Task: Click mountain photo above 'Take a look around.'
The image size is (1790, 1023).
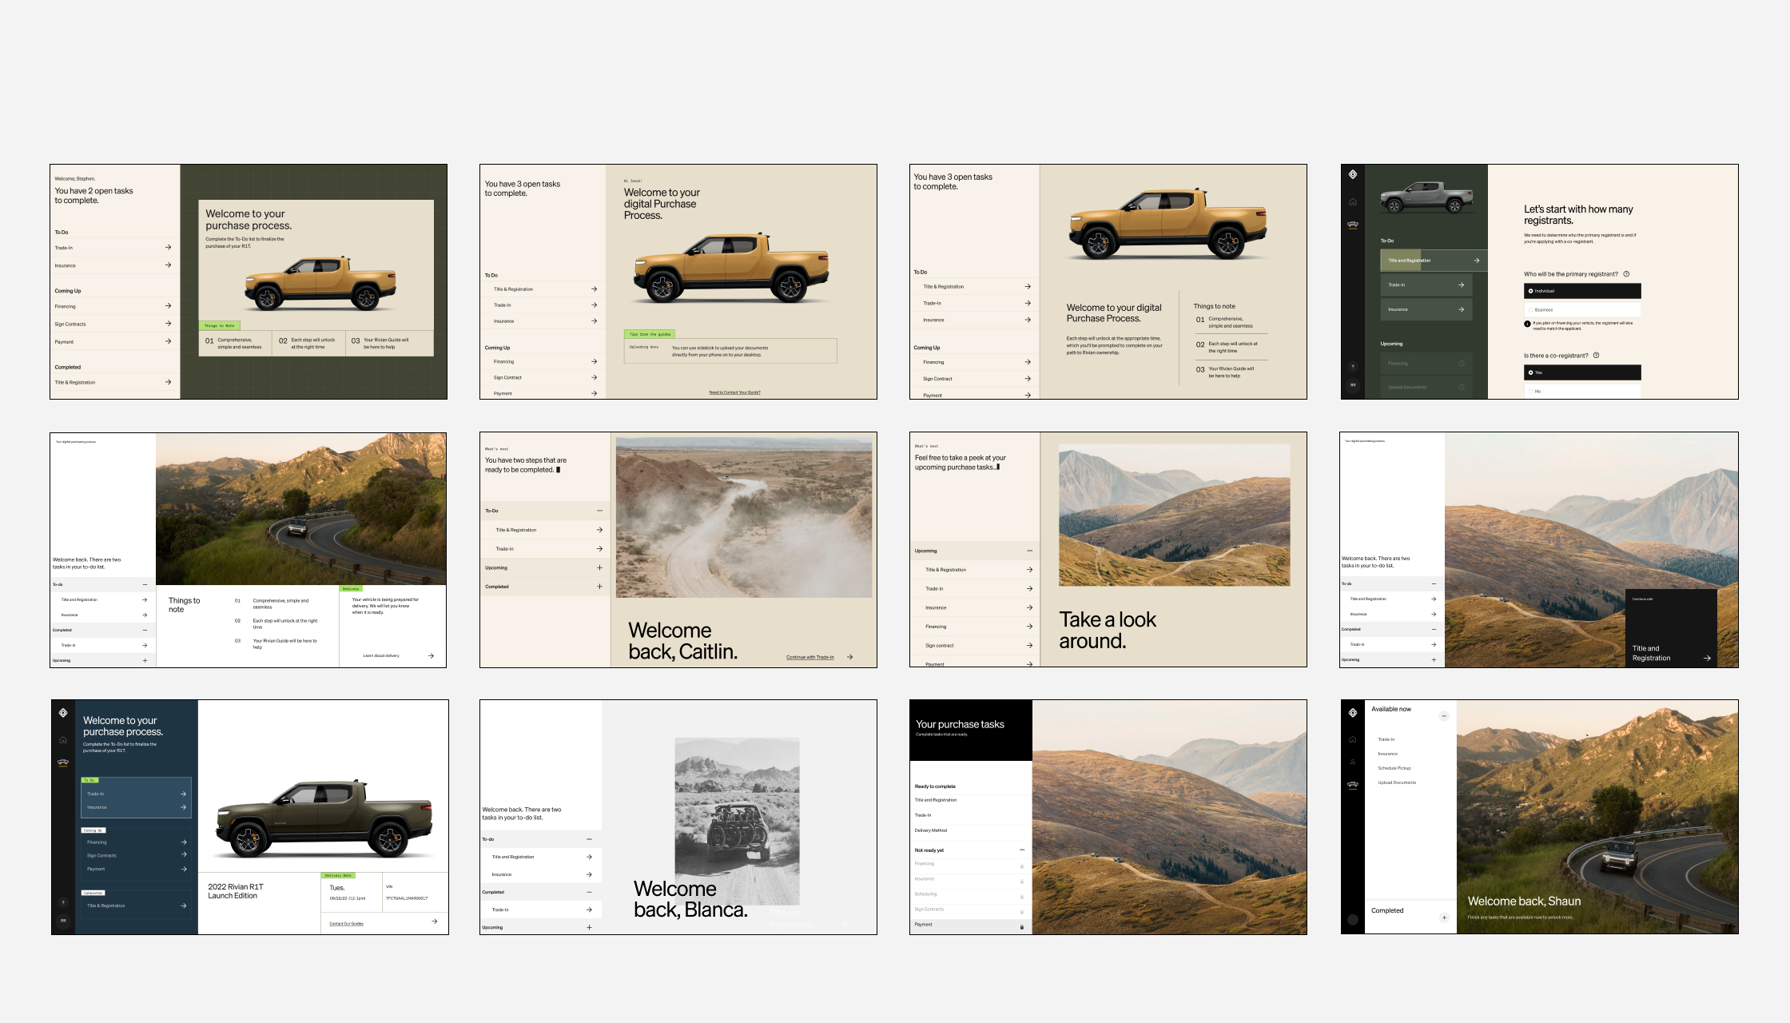Action: pyautogui.click(x=1174, y=515)
